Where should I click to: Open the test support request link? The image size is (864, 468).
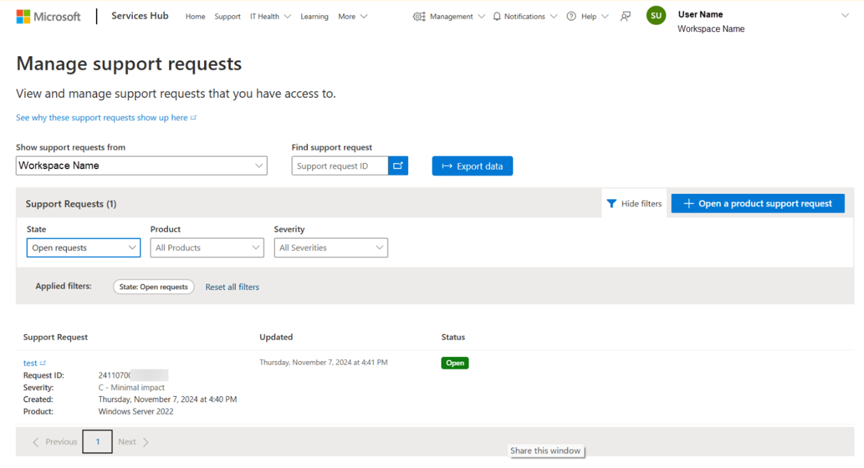pyautogui.click(x=30, y=363)
